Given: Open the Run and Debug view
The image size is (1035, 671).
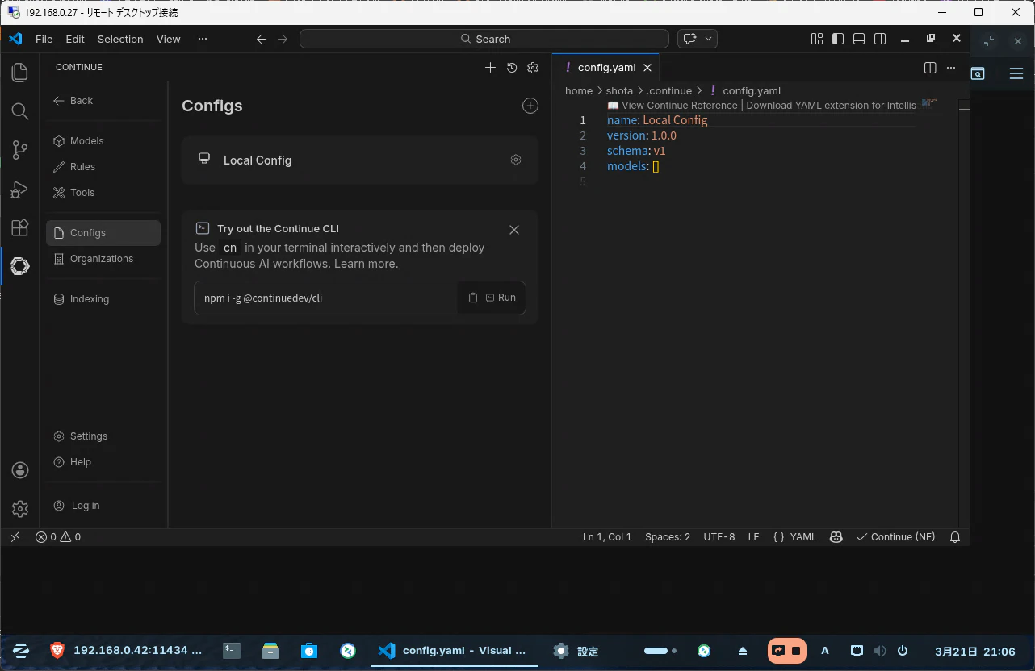Looking at the screenshot, I should pos(20,190).
